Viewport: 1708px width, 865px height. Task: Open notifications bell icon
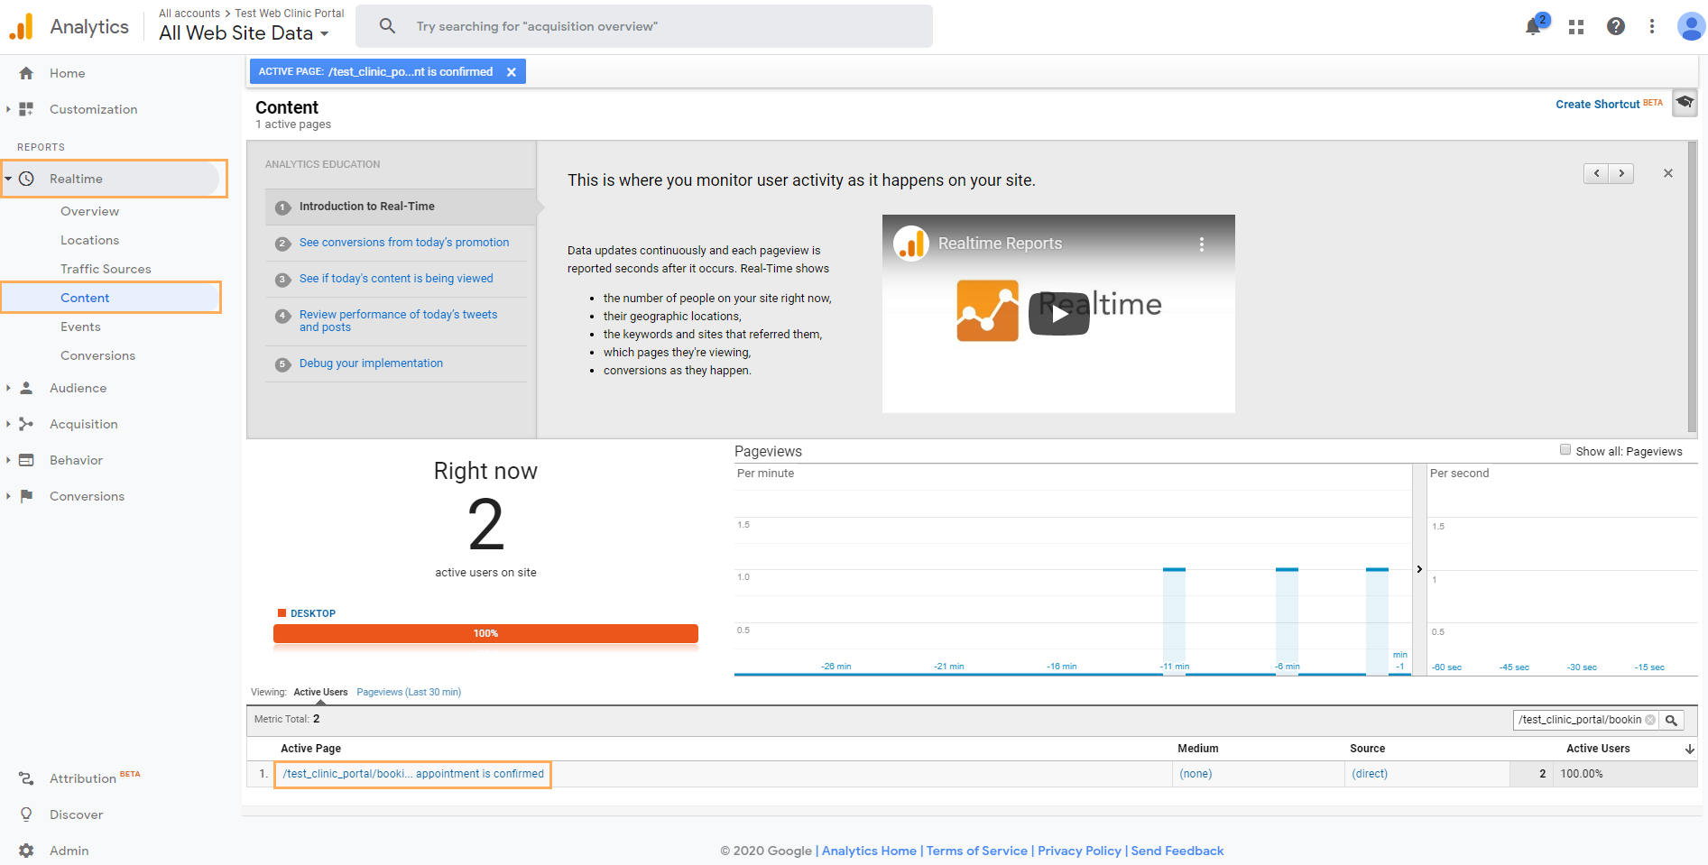click(x=1533, y=27)
